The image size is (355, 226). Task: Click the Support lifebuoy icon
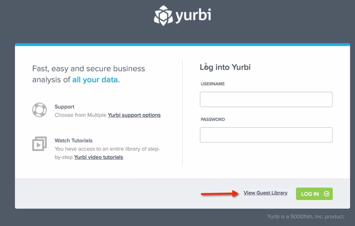click(x=39, y=110)
